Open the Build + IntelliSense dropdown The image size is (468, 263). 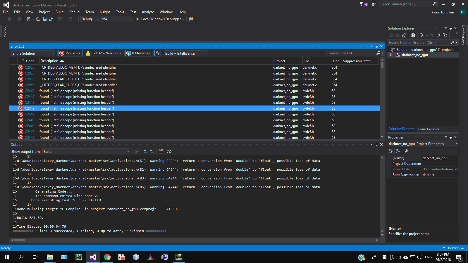click(x=185, y=53)
